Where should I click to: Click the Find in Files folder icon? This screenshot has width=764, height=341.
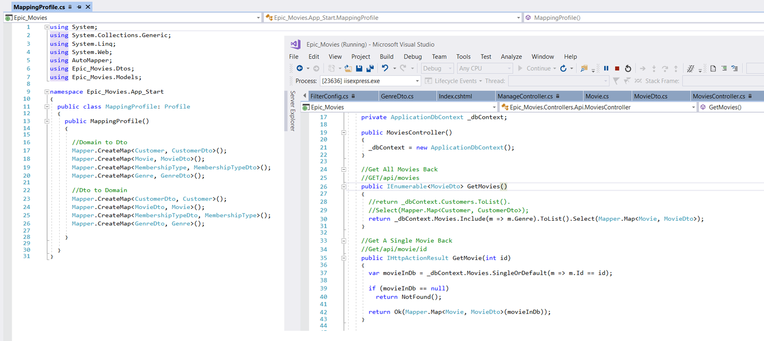click(584, 68)
